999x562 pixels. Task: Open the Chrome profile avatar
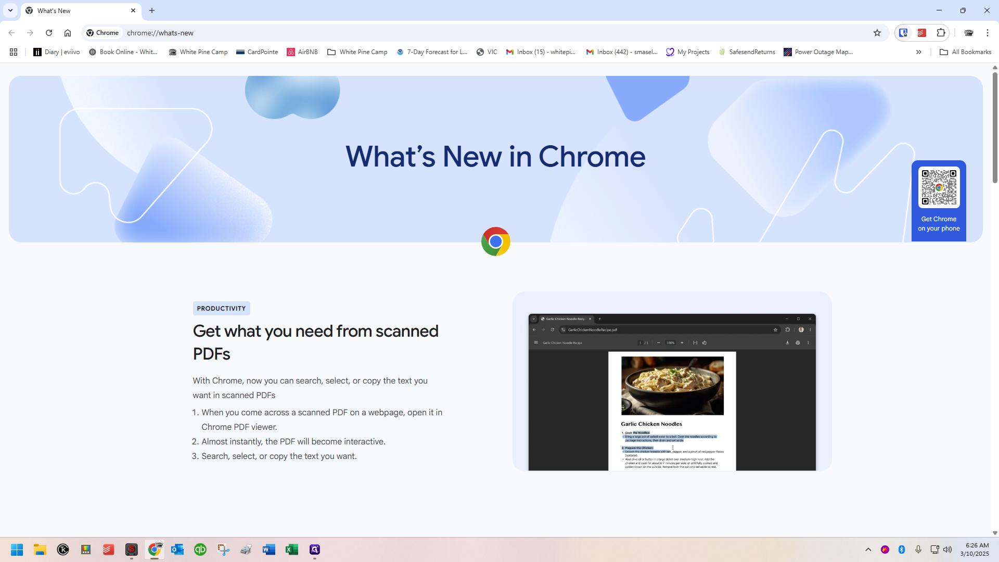(969, 33)
